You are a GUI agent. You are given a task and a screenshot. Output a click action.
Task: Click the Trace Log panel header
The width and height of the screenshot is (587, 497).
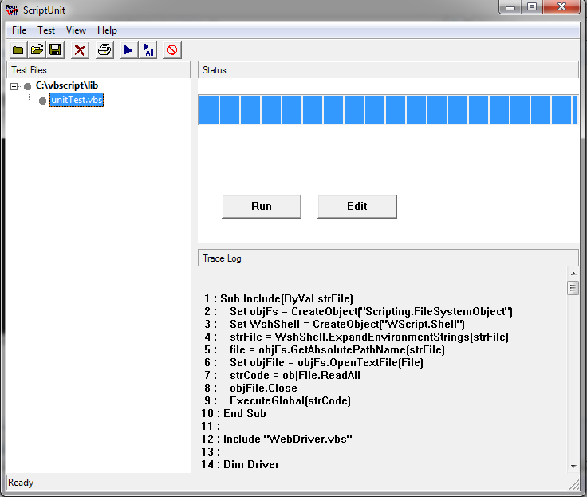click(x=388, y=258)
